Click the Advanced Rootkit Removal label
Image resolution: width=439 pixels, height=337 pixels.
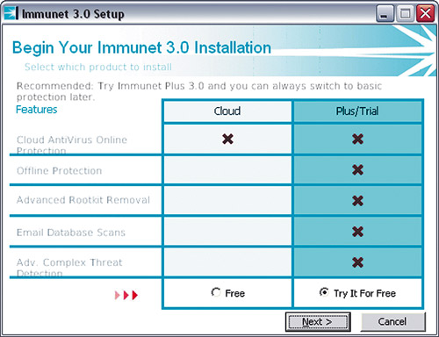coord(83,200)
